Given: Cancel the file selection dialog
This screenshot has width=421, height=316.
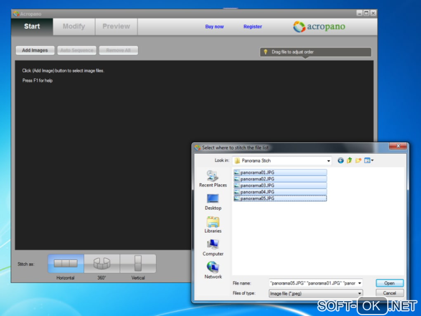Looking at the screenshot, I should pos(390,293).
